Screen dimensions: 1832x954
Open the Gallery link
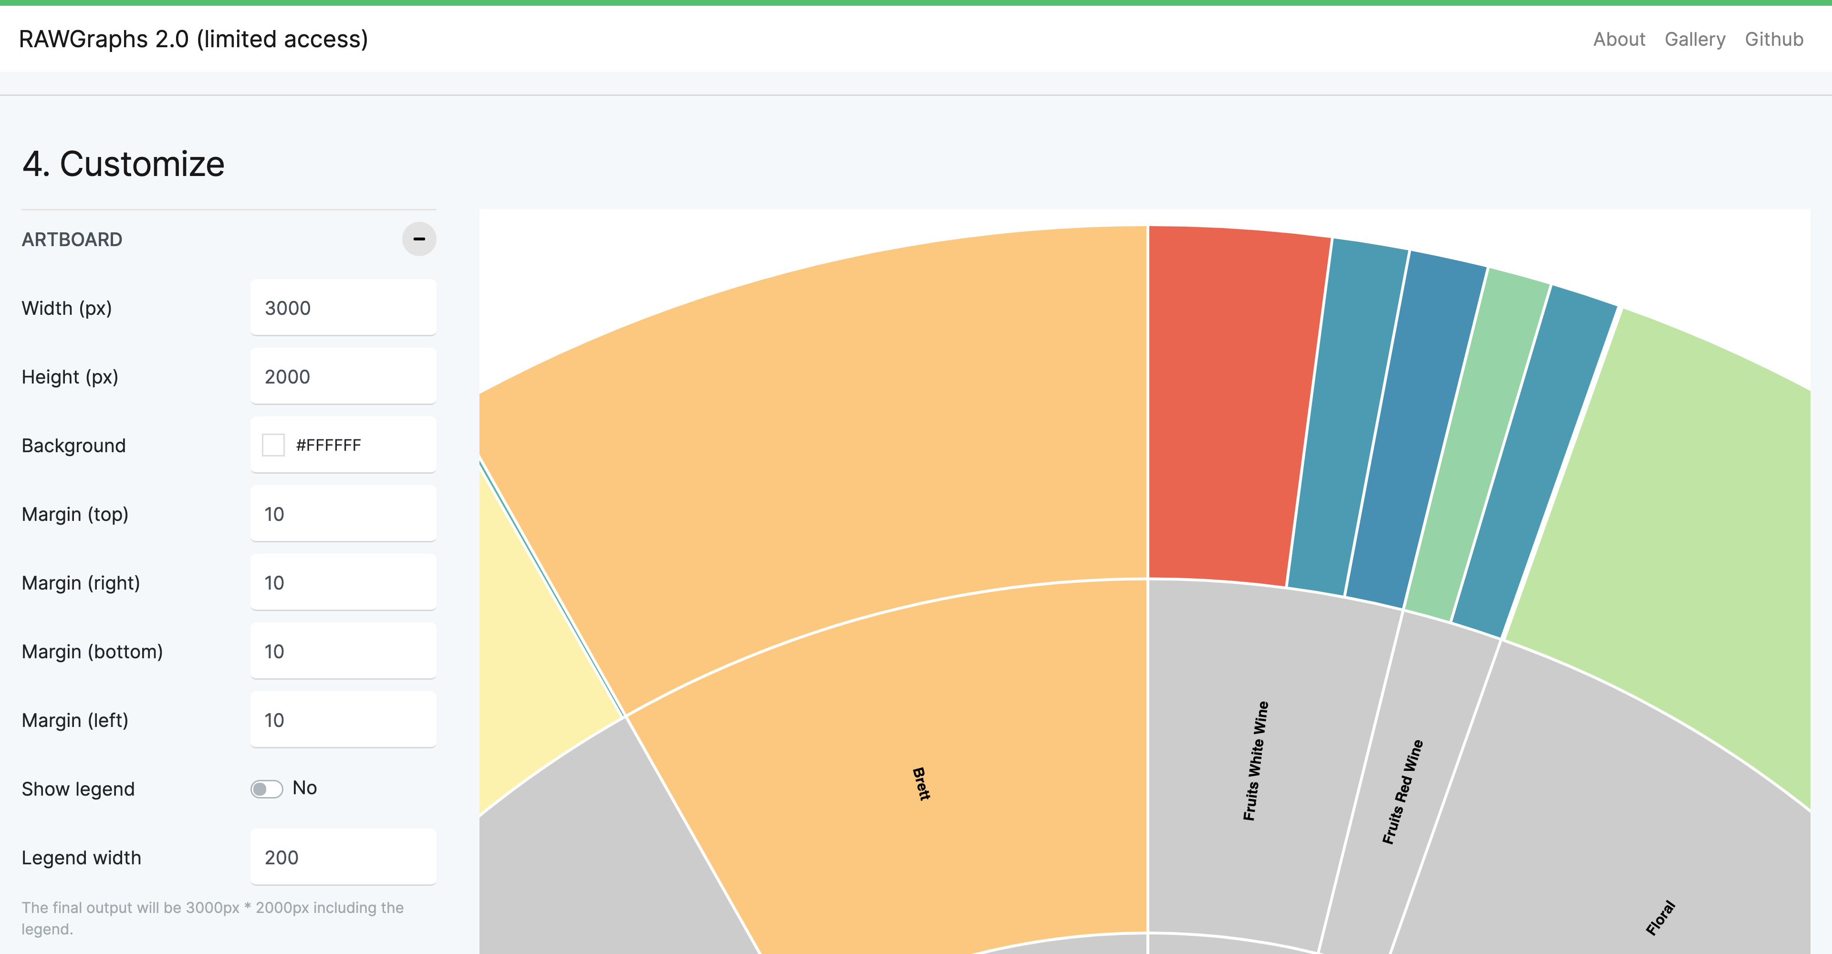tap(1695, 39)
